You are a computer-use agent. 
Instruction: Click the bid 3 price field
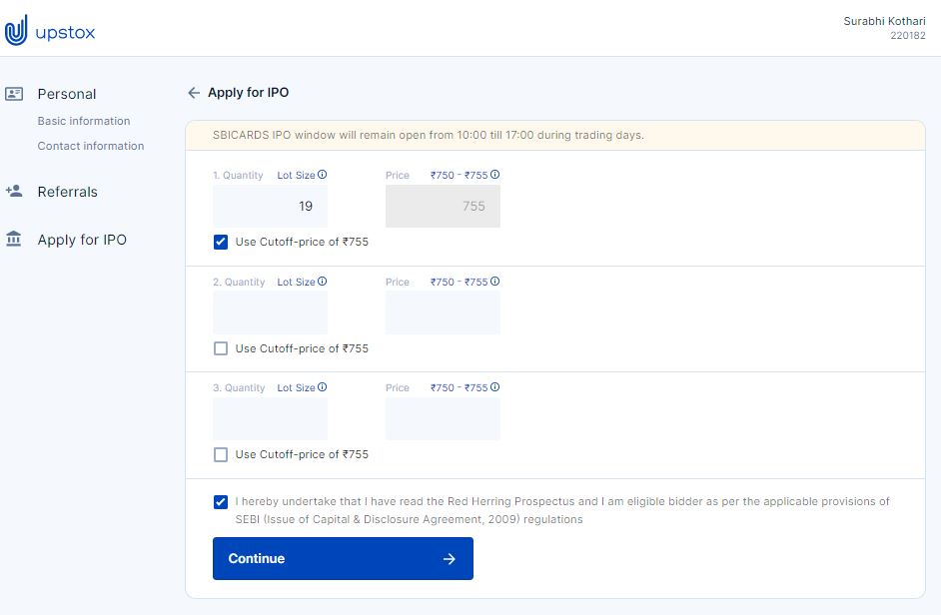pos(443,418)
